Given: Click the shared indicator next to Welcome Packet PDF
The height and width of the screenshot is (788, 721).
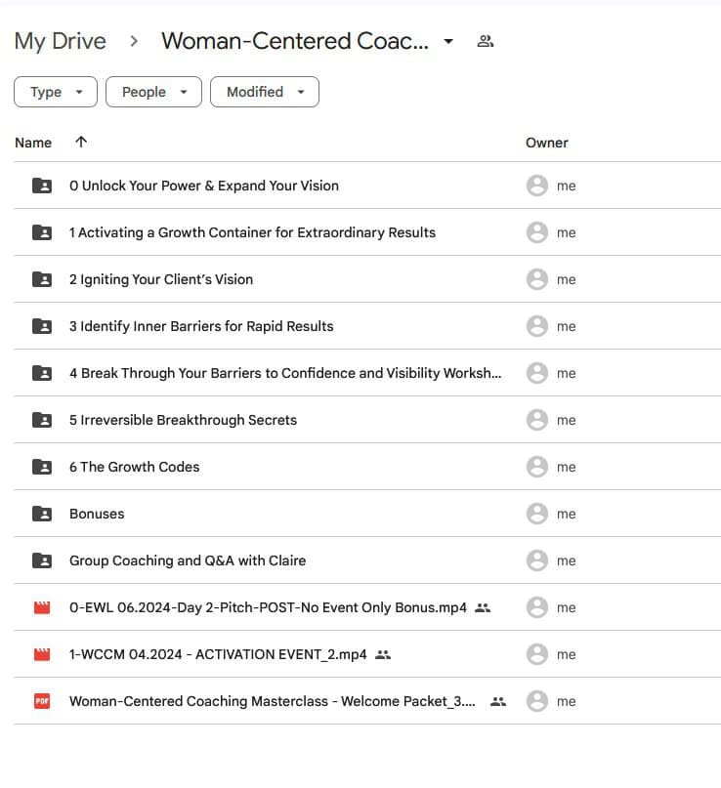Looking at the screenshot, I should click(x=498, y=701).
